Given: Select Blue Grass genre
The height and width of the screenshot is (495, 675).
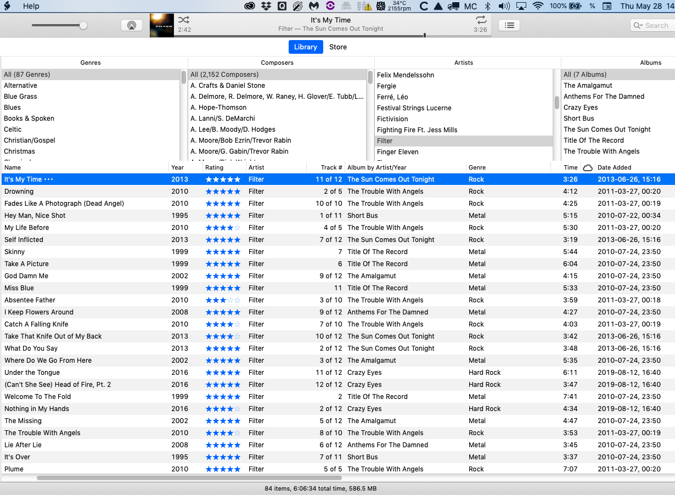Looking at the screenshot, I should pyautogui.click(x=91, y=97).
